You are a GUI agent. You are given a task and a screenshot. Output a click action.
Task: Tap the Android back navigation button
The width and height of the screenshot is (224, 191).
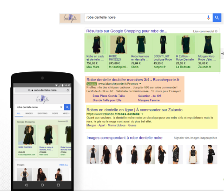[26, 185]
